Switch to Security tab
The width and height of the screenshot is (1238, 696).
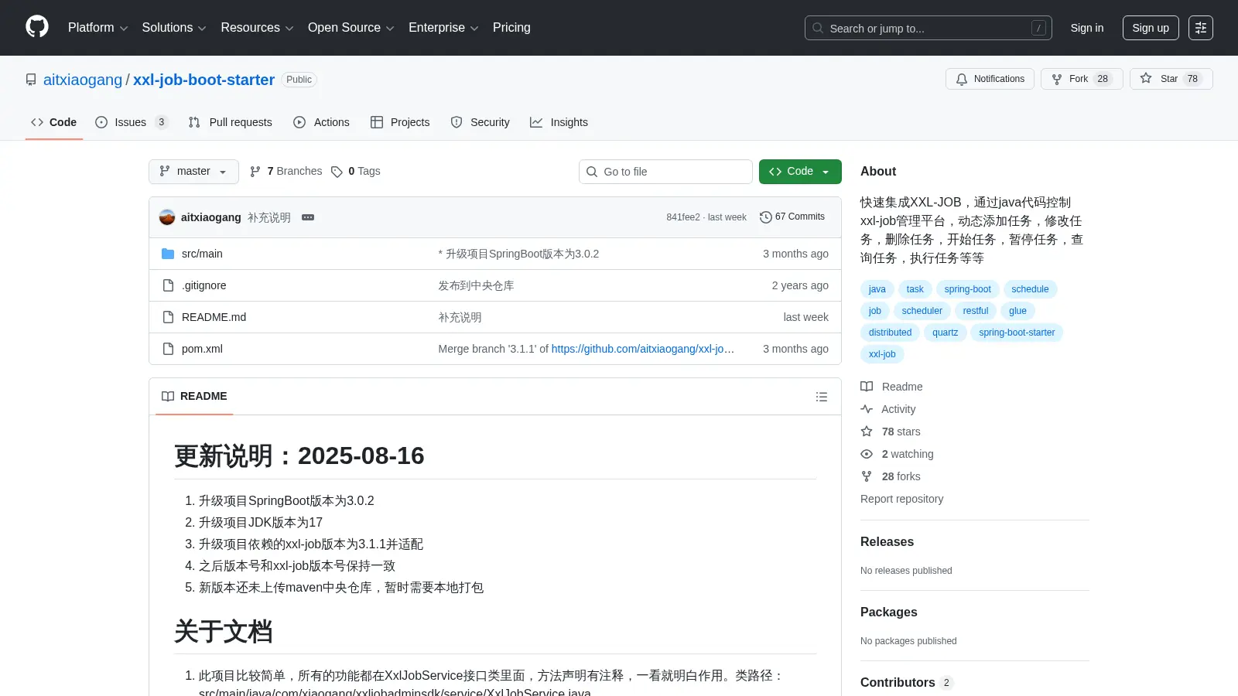point(480,122)
